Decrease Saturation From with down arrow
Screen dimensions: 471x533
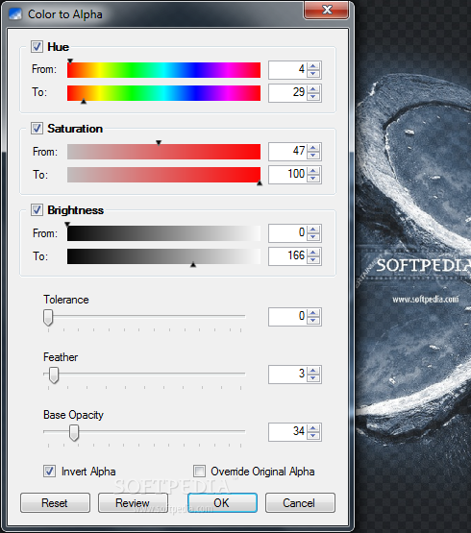click(313, 156)
